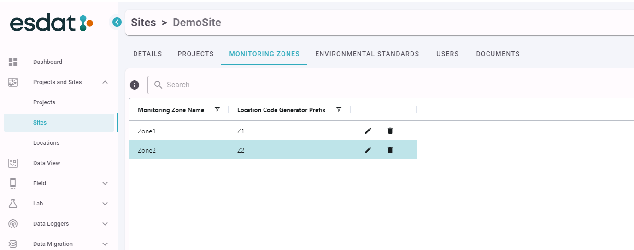The image size is (634, 250).
Task: Collapse the sidebar with the arrow button
Action: tap(117, 22)
